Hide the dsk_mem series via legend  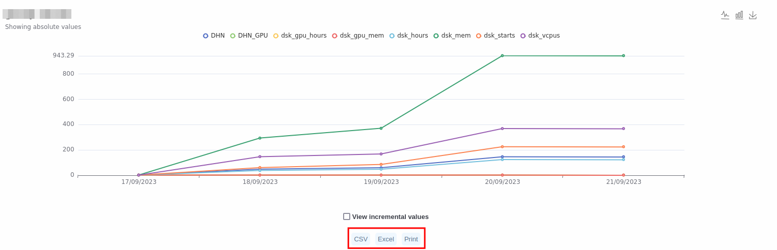coord(452,36)
